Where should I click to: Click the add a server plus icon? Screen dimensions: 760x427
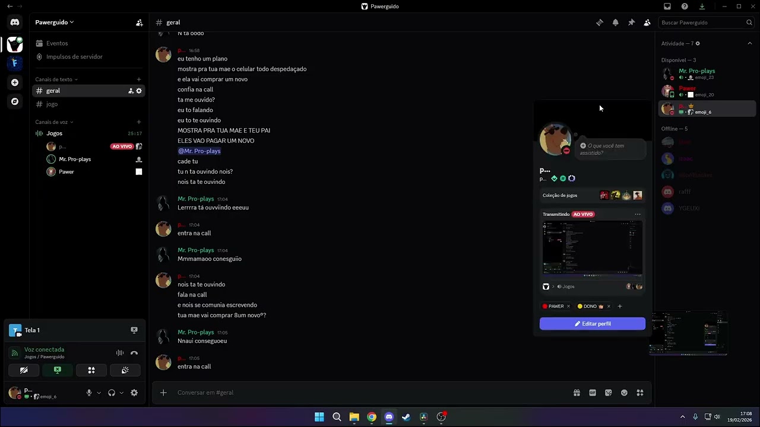(15, 82)
